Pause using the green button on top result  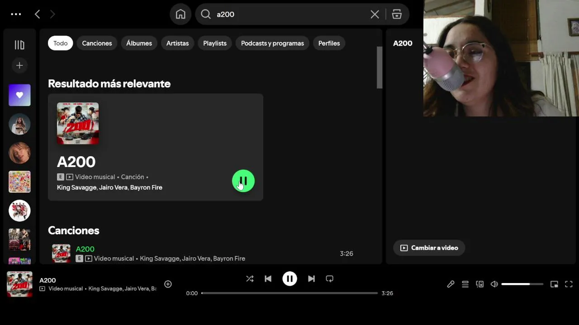pos(243,181)
